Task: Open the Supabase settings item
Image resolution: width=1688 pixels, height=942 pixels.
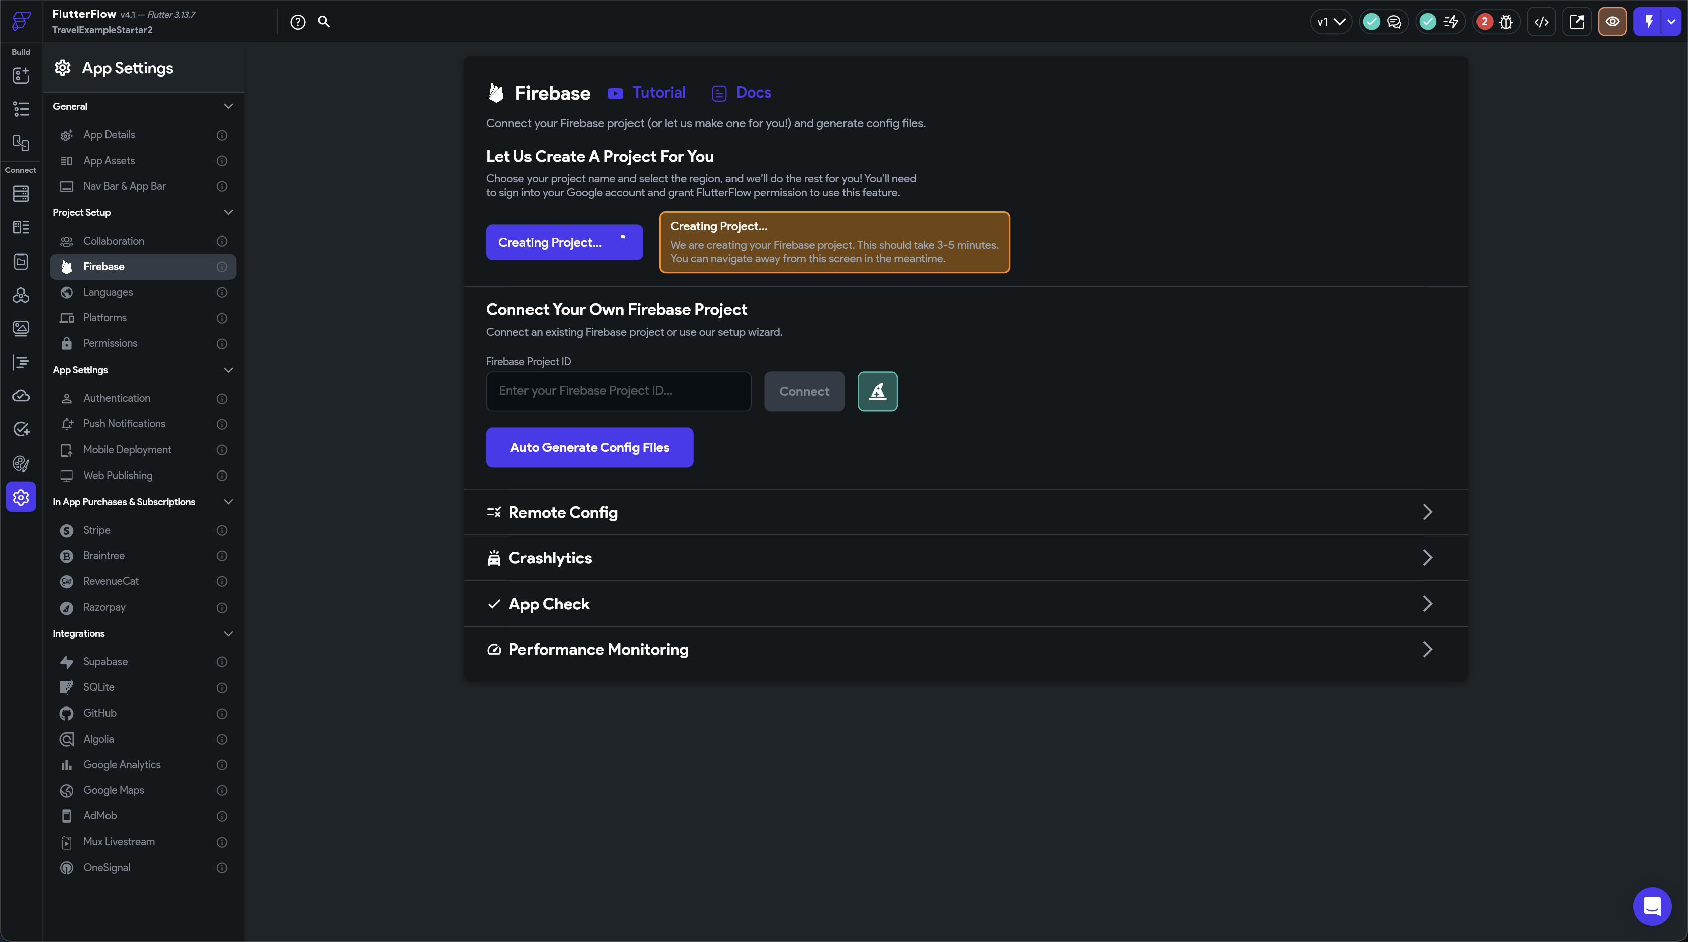Action: click(105, 662)
